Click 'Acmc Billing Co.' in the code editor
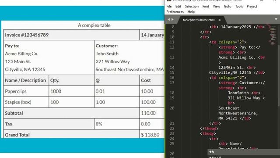 coord(237,57)
